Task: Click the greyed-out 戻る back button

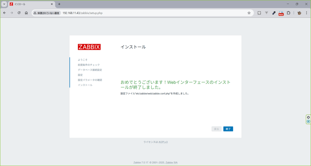Action: click(216, 129)
